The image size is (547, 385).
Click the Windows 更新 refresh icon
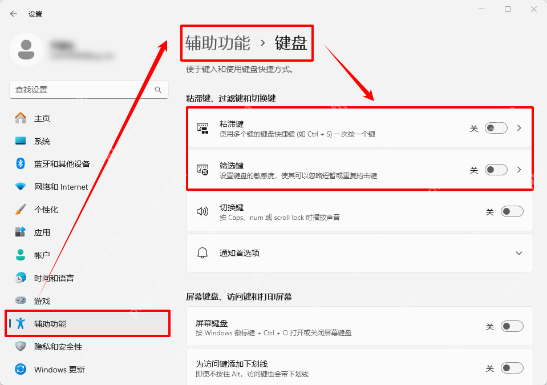coord(21,369)
